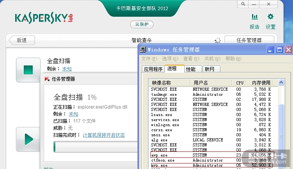
Task: Select winlogon.exe process row
Action: [211, 125]
